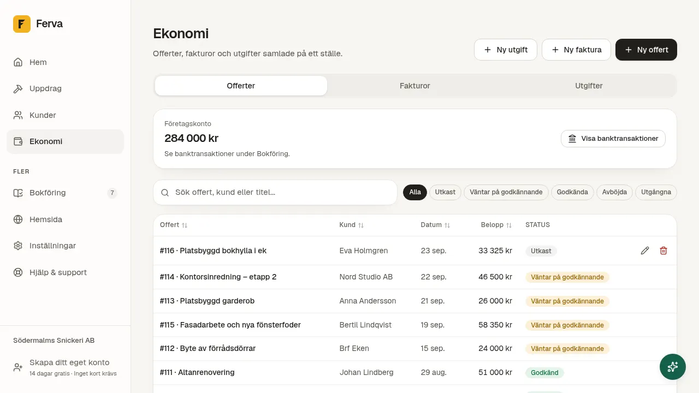
Task: Focus the Sök offert search field
Action: pyautogui.click(x=275, y=193)
